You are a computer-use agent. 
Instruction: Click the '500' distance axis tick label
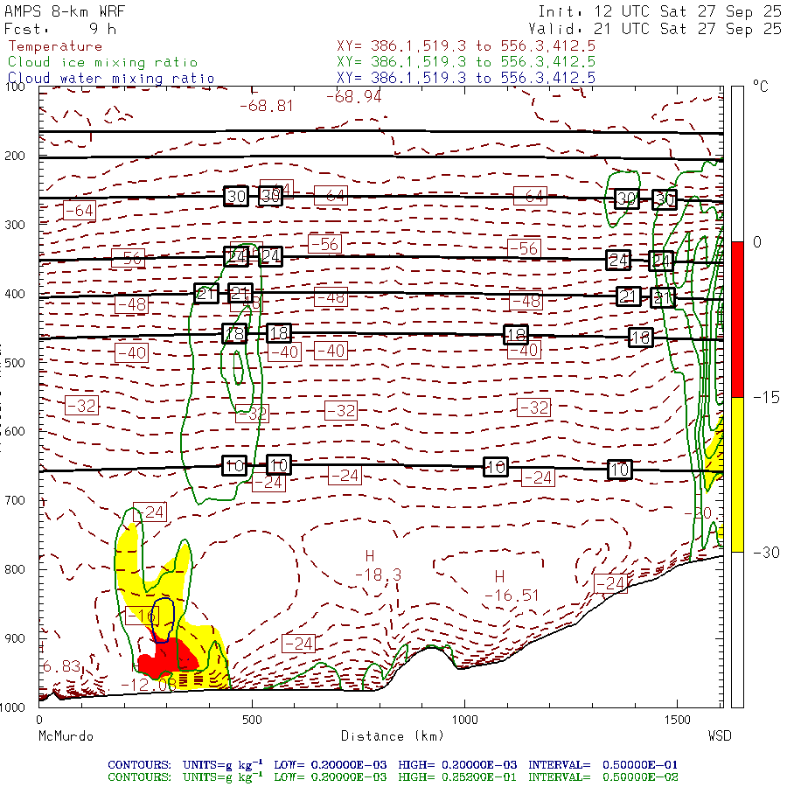pyautogui.click(x=252, y=720)
